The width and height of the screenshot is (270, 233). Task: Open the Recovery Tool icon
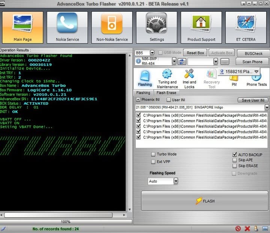point(211,79)
